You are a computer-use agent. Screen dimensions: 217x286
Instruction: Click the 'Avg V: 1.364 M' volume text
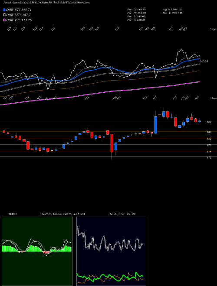point(172,10)
